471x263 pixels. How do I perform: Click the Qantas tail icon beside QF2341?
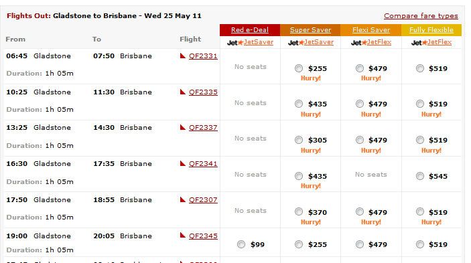tap(183, 163)
